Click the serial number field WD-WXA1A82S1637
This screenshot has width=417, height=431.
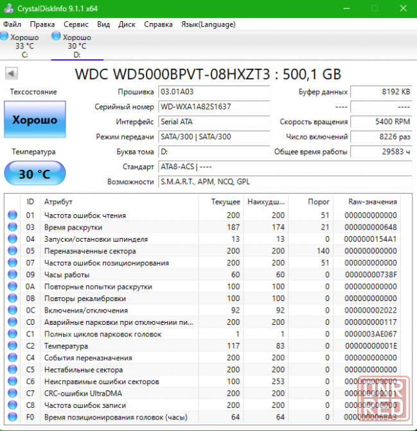click(214, 107)
